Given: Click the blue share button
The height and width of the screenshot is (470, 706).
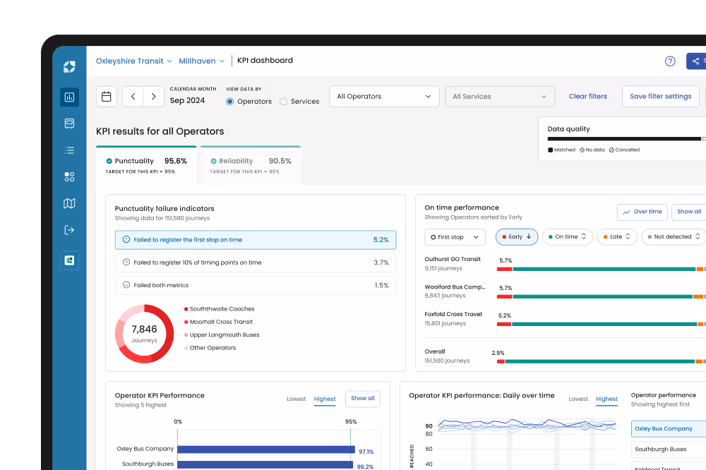Looking at the screenshot, I should click(696, 61).
